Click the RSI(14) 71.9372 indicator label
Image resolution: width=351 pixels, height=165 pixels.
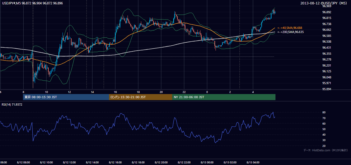pos(12,105)
